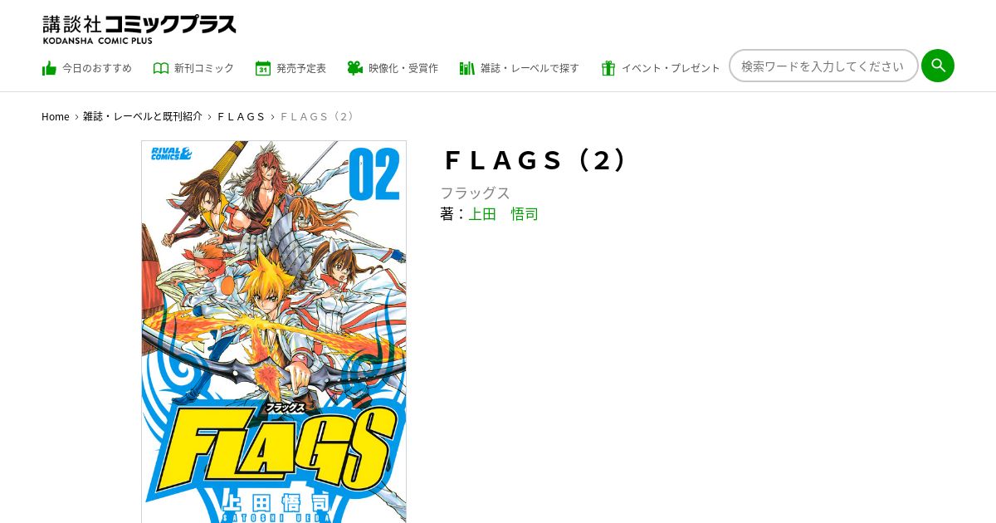Click the bookshelf icon for 雑誌・レーベルで探す
996x523 pixels.
click(x=467, y=68)
